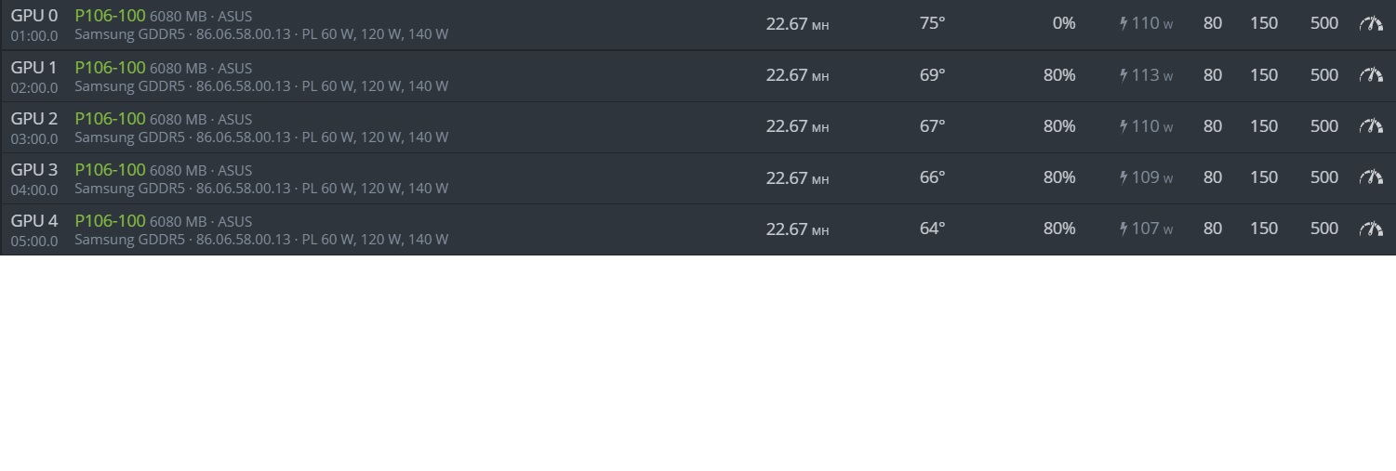Click the 64° temperature reading
Viewport: 1396px width, 471px height.
pyautogui.click(x=932, y=229)
